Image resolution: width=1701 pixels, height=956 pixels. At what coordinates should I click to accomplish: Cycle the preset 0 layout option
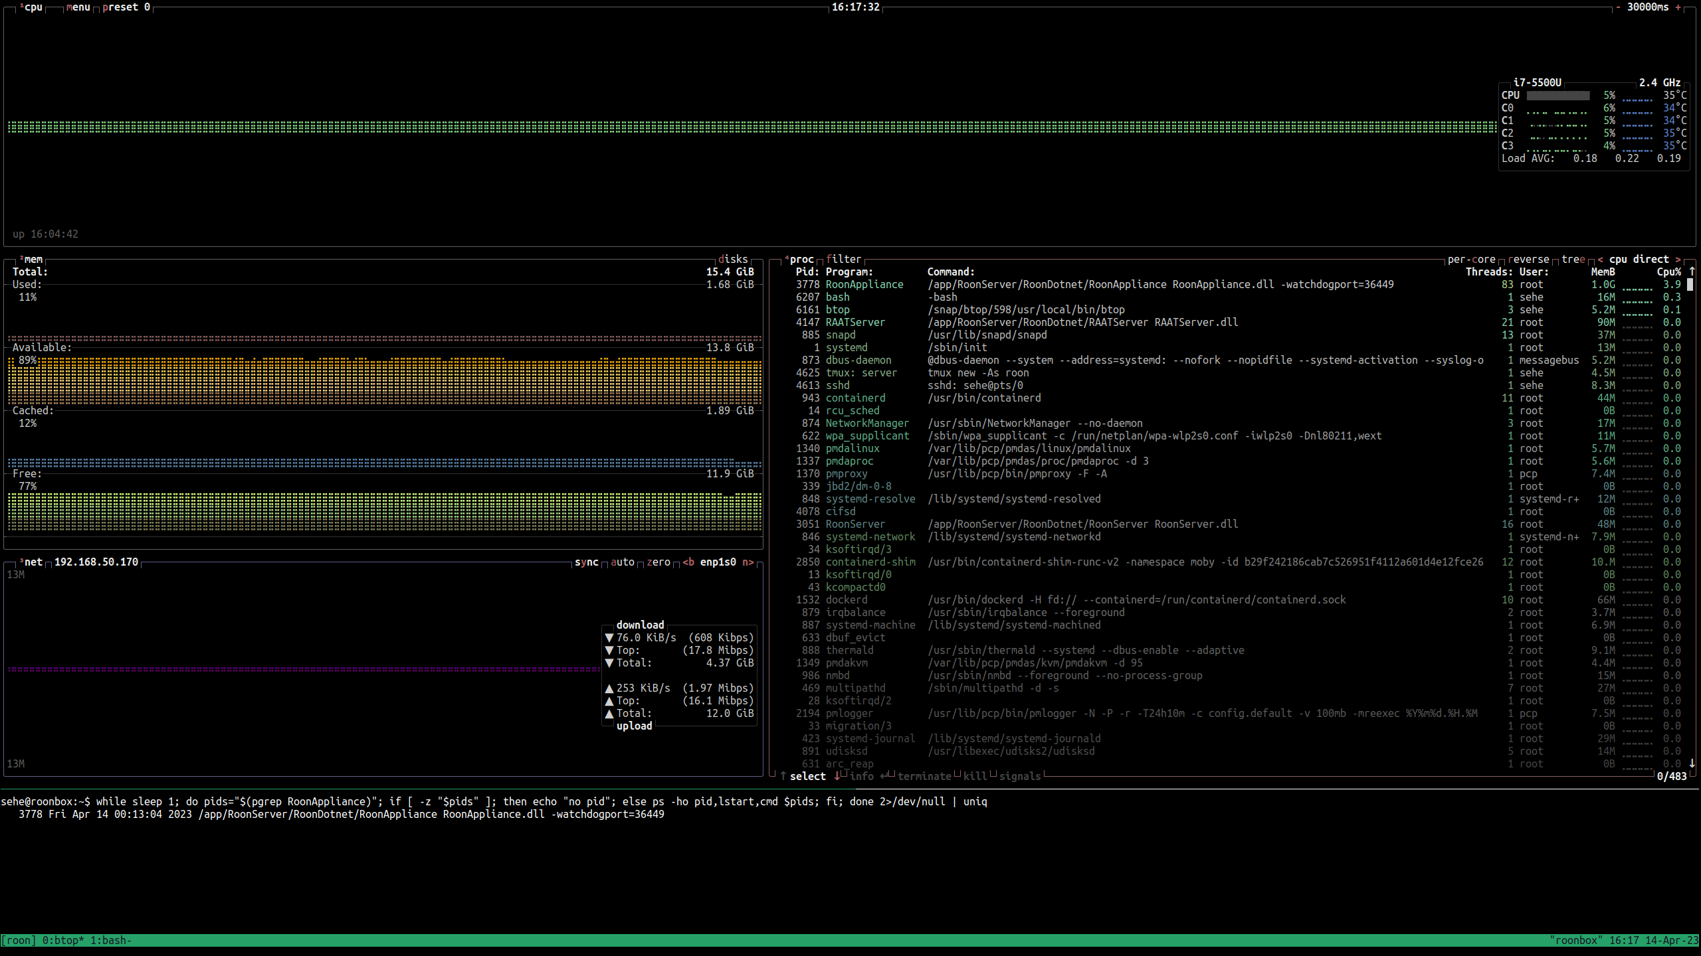[x=126, y=7]
